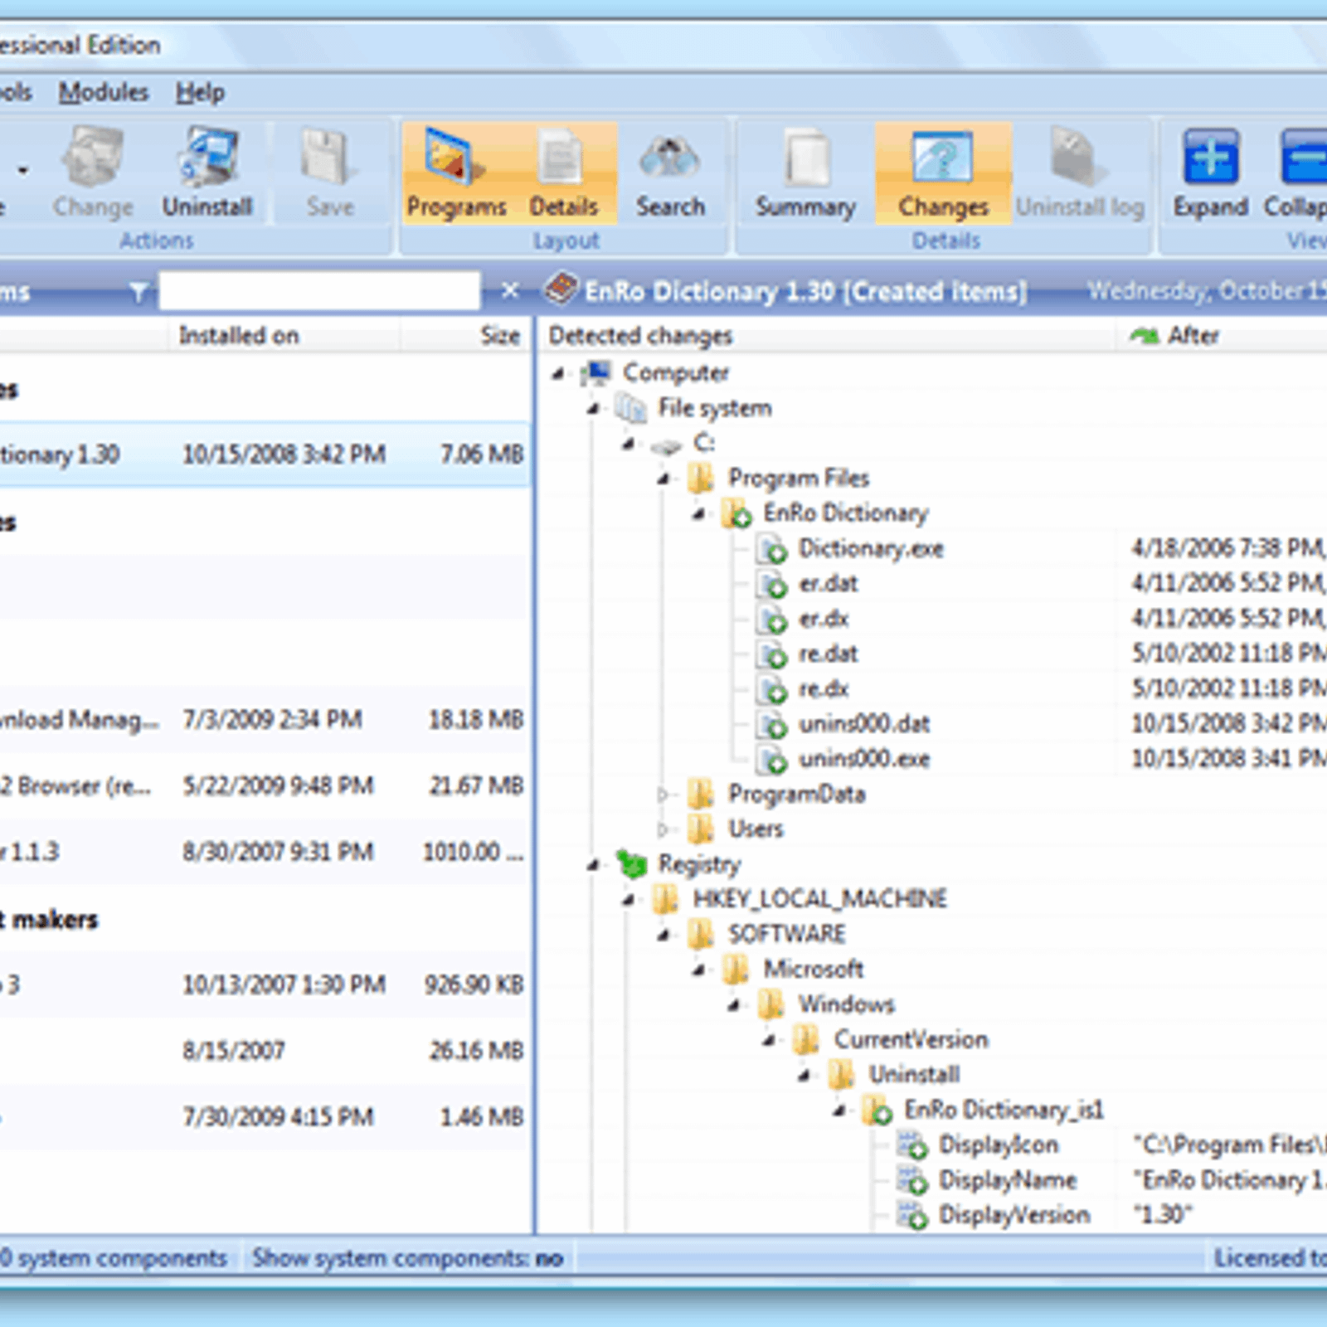Click the Expand plus icon

pyautogui.click(x=1210, y=155)
